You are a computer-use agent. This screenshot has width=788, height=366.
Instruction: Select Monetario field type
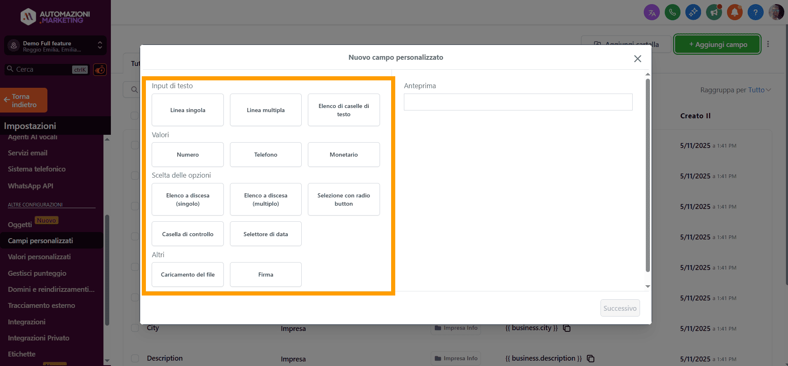click(x=344, y=155)
